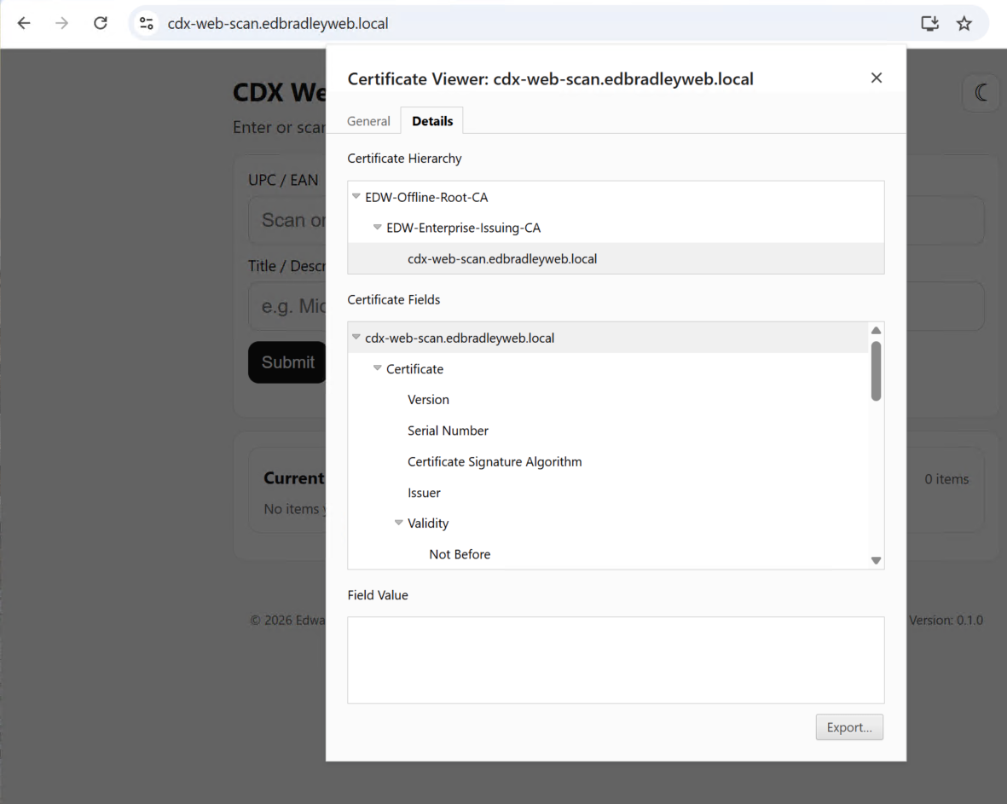Open site information icon in address bar
This screenshot has height=804, width=1007.
147,24
